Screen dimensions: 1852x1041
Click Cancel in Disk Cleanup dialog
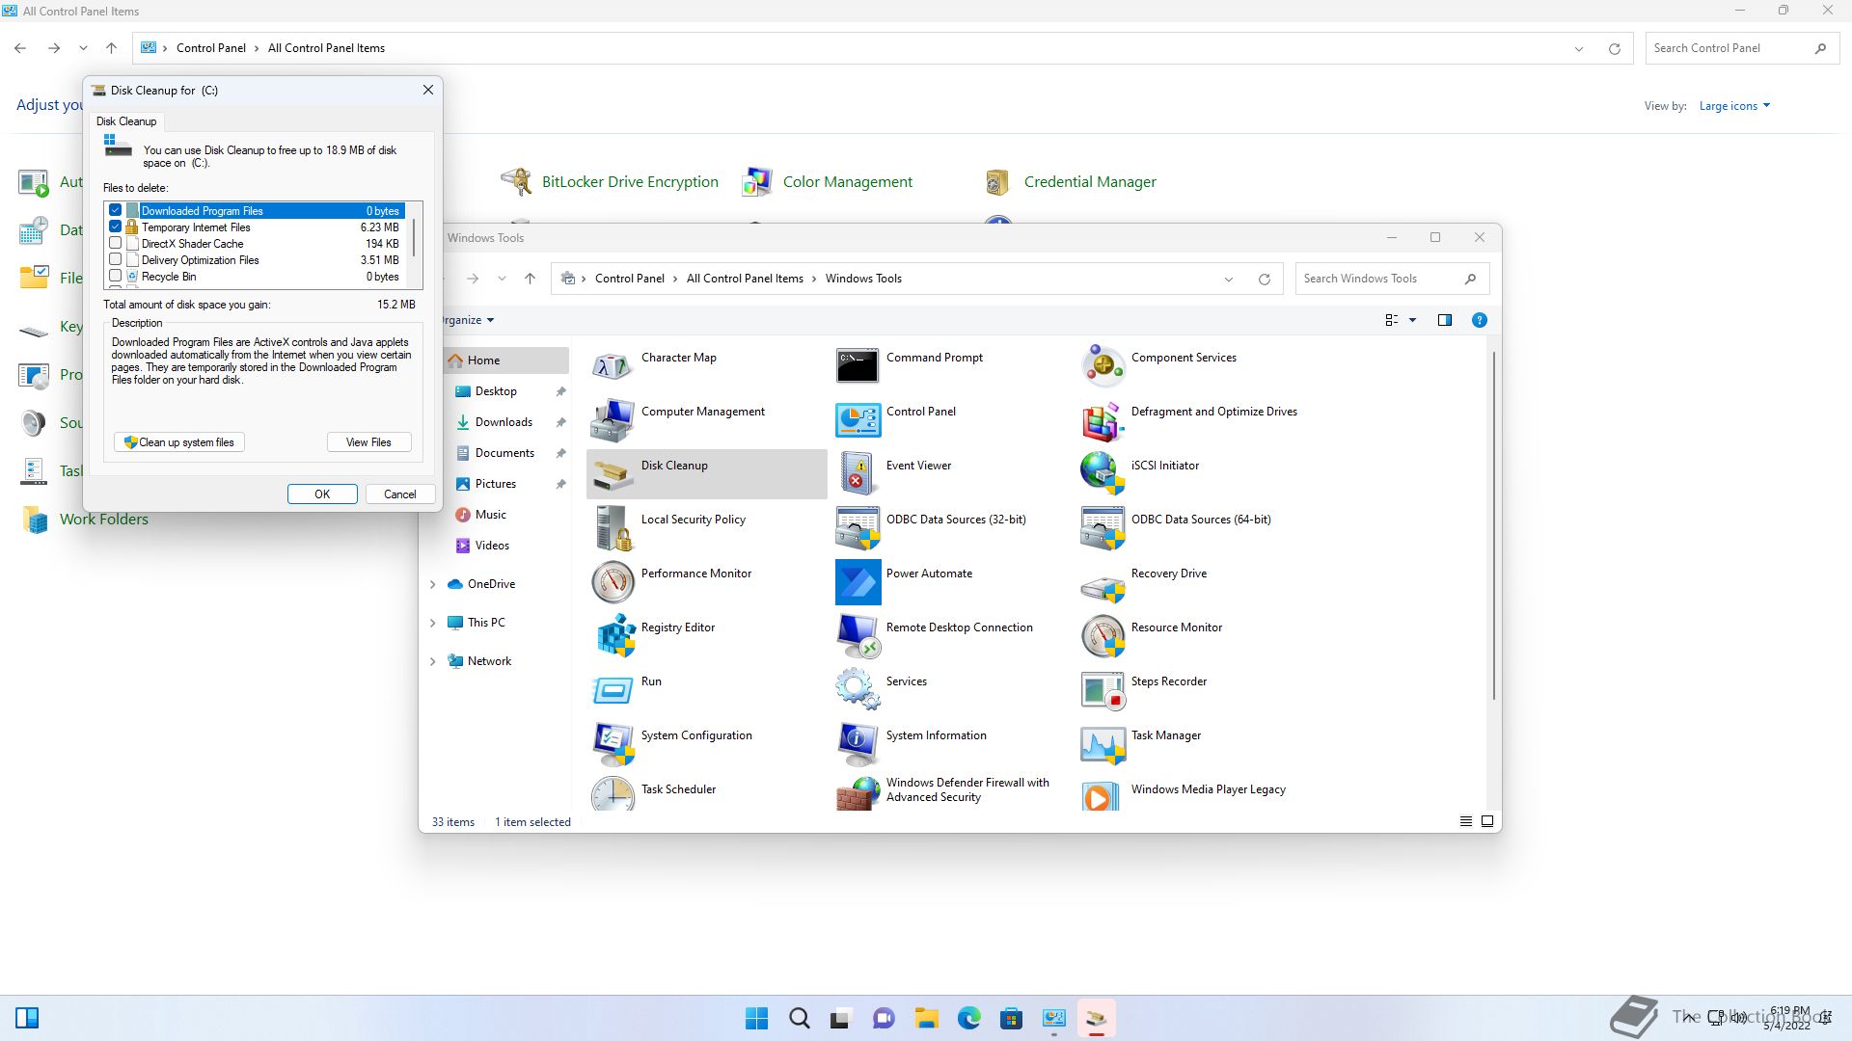pos(400,494)
